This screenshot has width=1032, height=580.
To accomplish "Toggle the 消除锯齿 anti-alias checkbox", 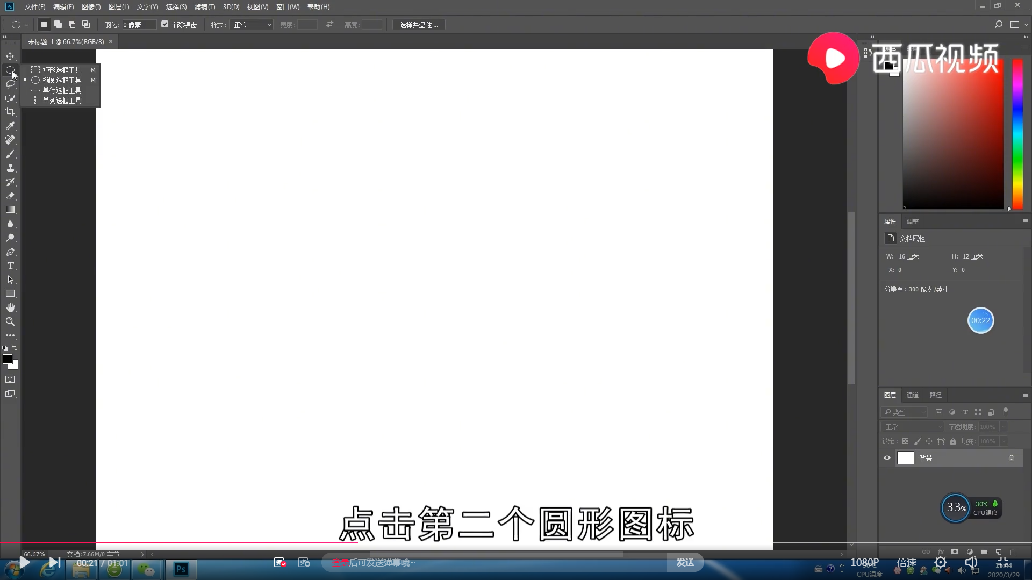I will coord(164,24).
